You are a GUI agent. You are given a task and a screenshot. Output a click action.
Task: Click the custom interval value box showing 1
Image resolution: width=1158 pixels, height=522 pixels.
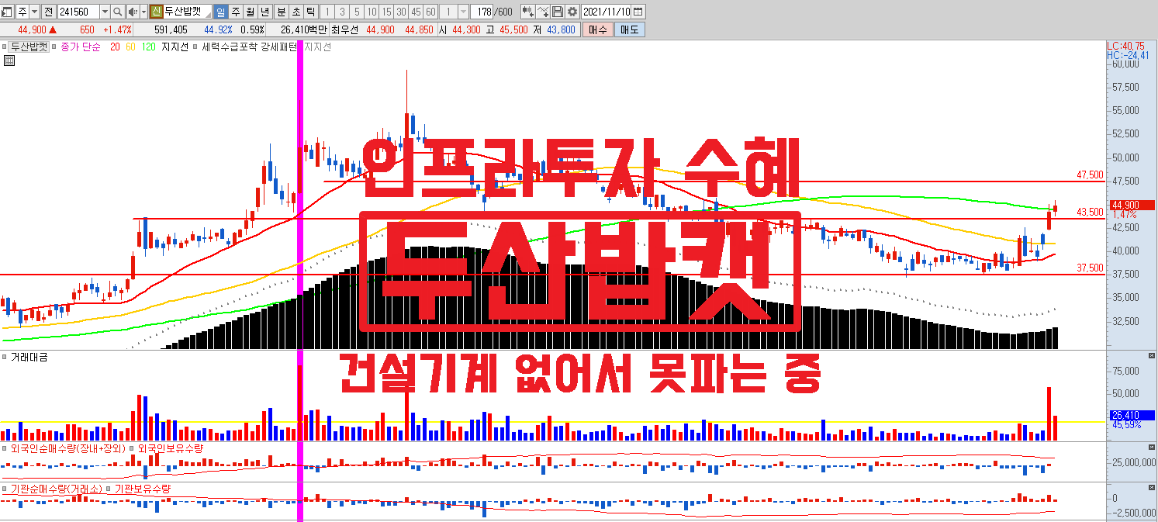[x=448, y=12]
